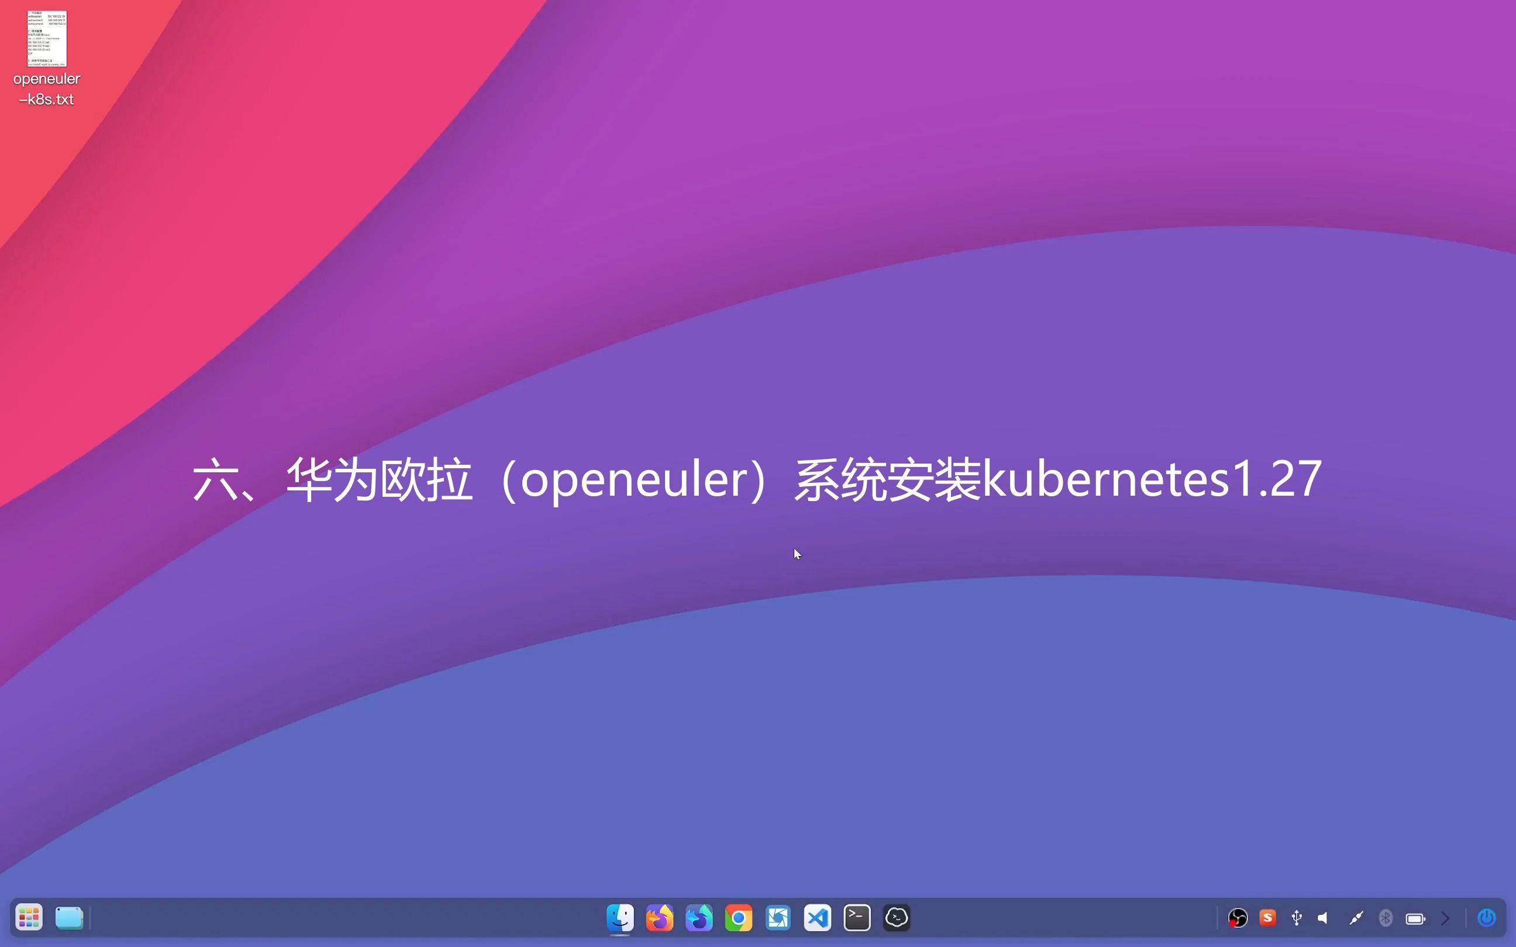This screenshot has height=947, width=1516.
Task: Toggle the USB devices tray indicator
Action: (1296, 918)
